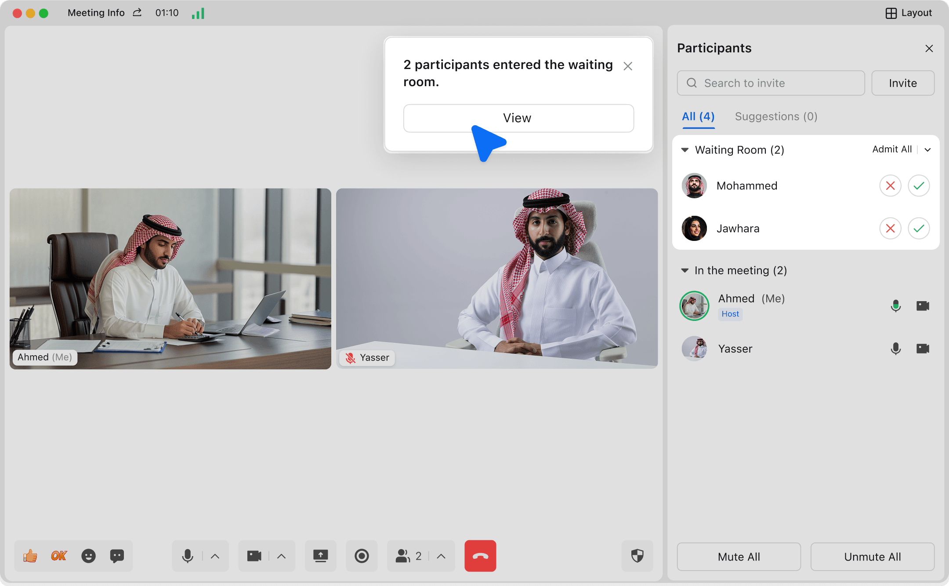
Task: Click the Search to invite field
Action: click(771, 83)
